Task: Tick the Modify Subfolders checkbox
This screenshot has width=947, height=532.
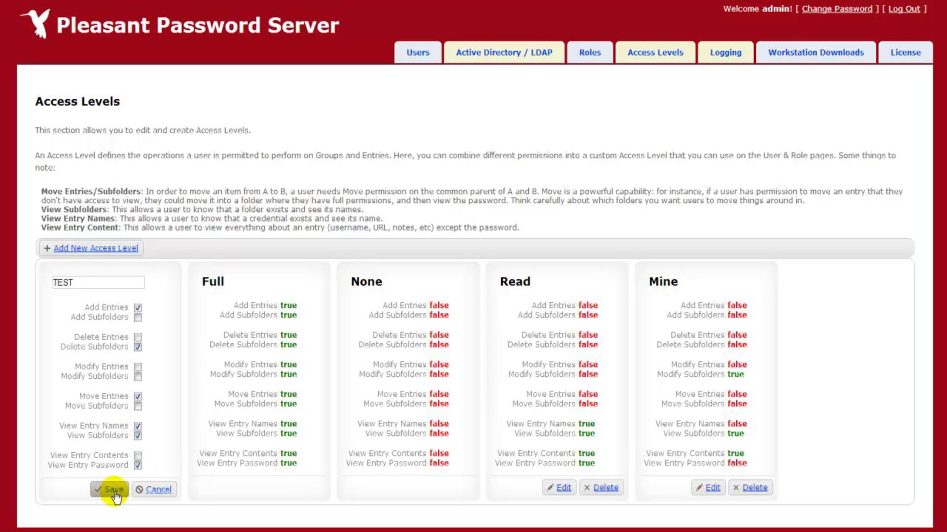Action: [138, 376]
